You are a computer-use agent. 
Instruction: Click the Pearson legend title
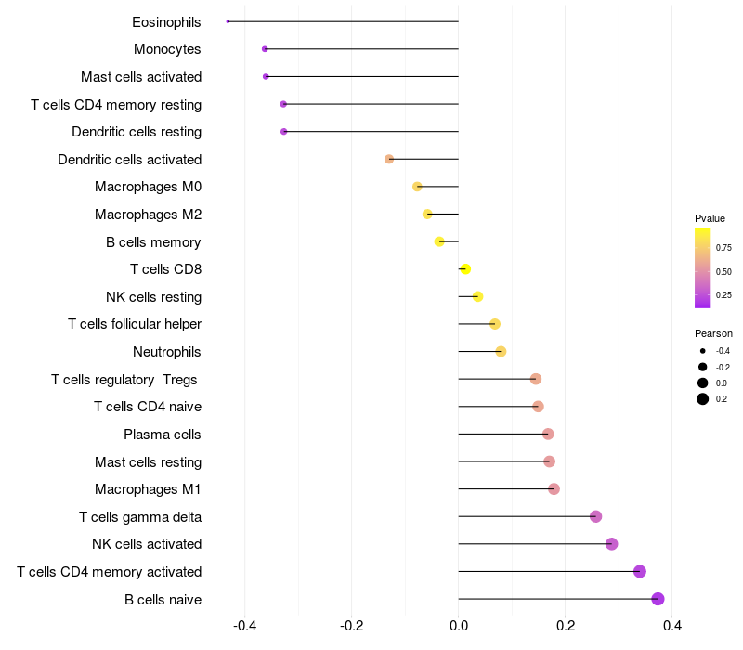pos(713,333)
